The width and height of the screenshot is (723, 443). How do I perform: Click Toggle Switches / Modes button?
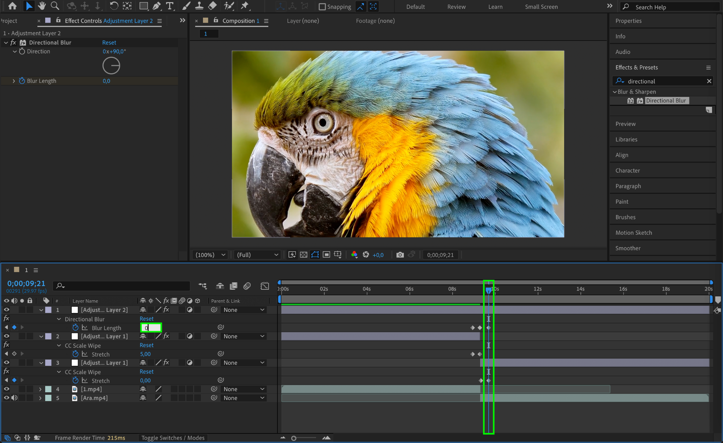click(x=173, y=438)
